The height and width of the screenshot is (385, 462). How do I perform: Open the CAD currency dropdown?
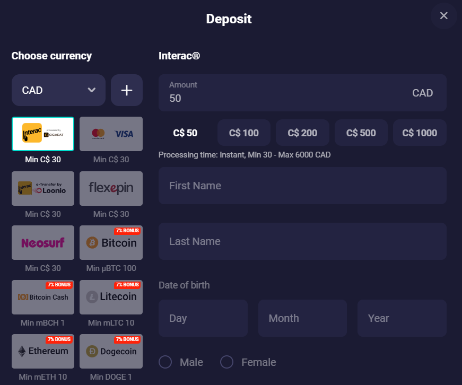(58, 90)
